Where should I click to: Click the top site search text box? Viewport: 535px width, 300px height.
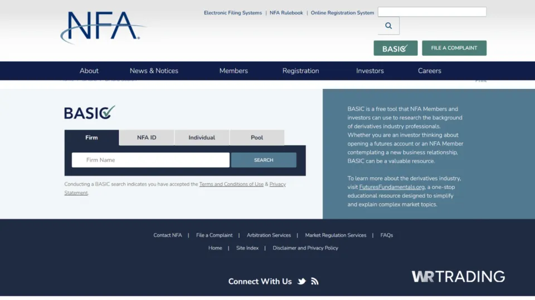[x=432, y=12]
